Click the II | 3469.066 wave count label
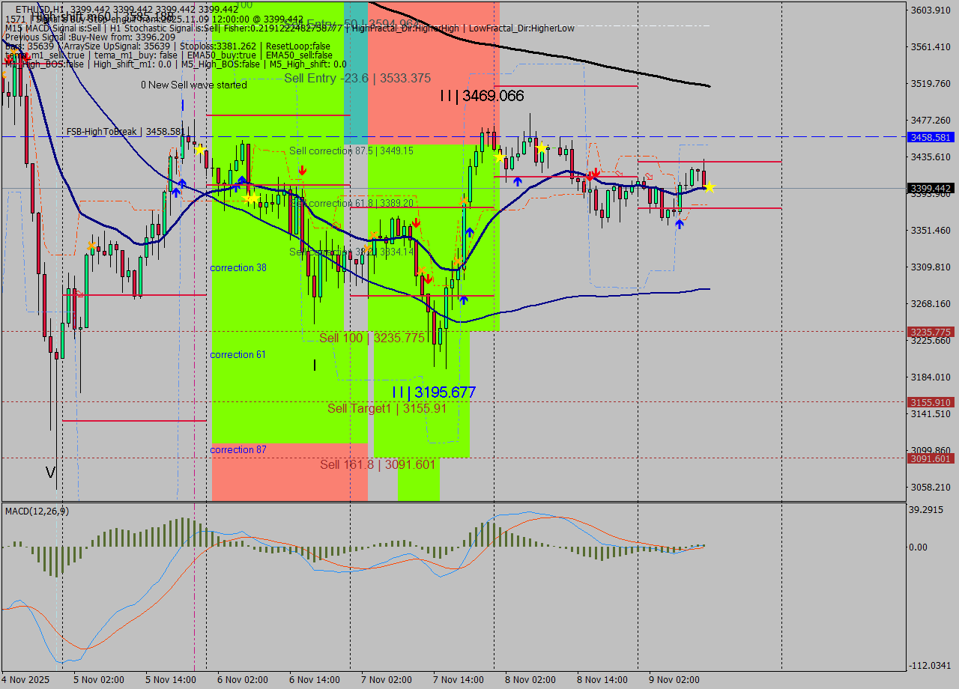 point(481,96)
